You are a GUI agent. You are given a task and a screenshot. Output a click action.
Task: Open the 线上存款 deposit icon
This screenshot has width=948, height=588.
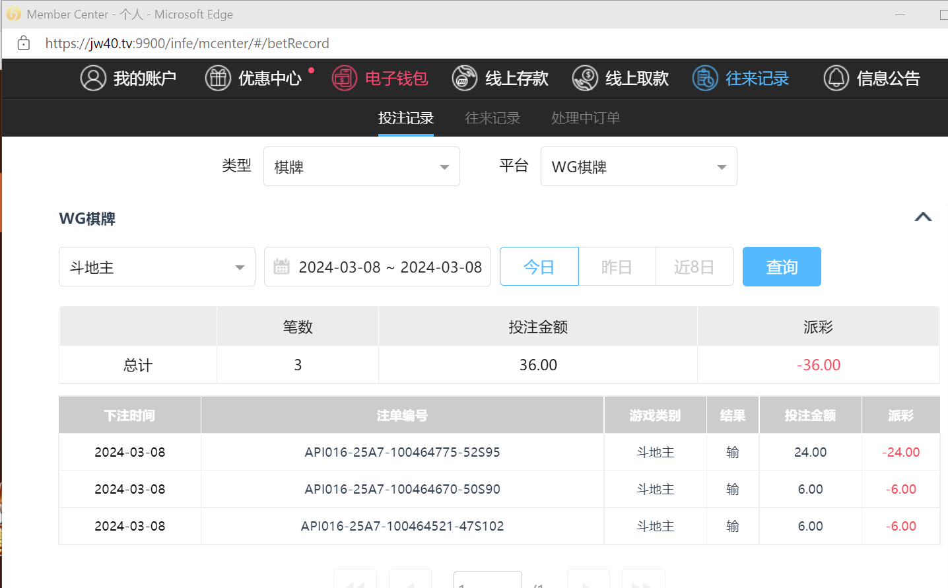tap(465, 78)
